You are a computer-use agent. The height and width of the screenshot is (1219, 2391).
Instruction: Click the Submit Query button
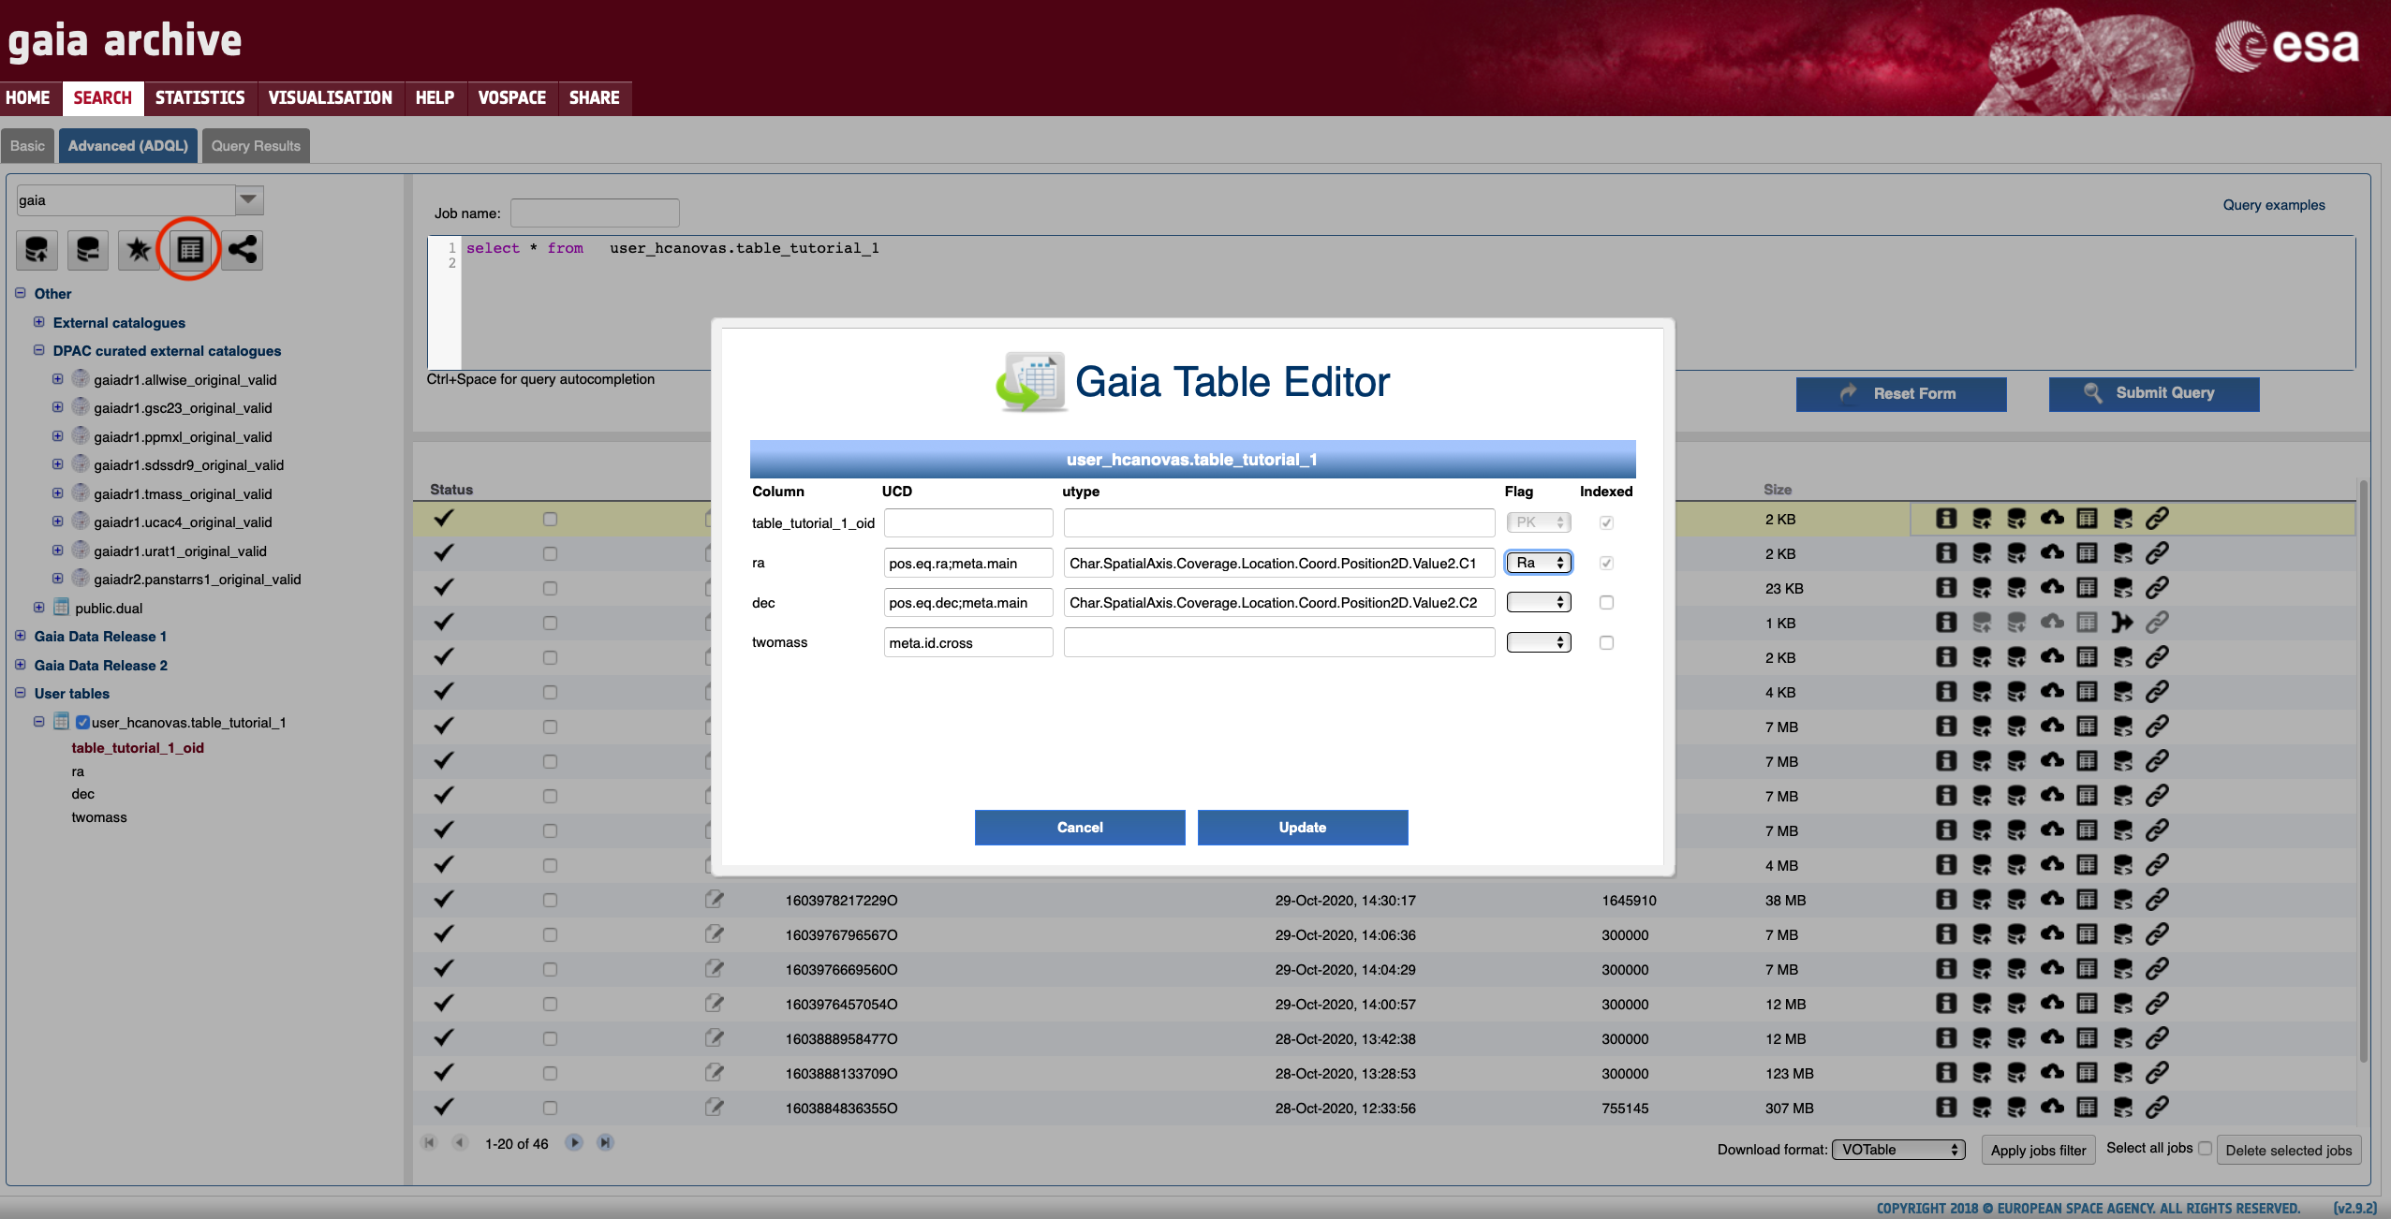pyautogui.click(x=2154, y=393)
